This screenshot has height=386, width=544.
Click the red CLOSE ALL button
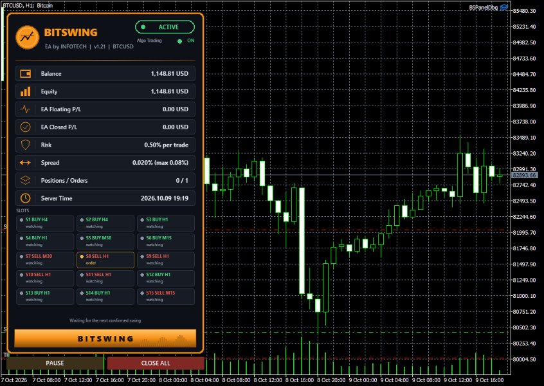tap(156, 363)
